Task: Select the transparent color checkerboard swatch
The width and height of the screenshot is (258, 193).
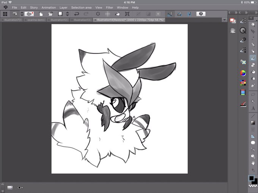Action: (253, 185)
